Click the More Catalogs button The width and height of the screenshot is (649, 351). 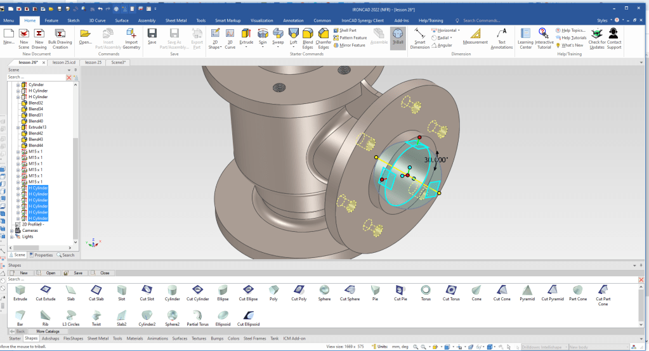[48, 331]
